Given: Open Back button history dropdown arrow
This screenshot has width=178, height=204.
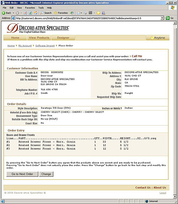Looking at the screenshot, I should click(x=13, y=13).
